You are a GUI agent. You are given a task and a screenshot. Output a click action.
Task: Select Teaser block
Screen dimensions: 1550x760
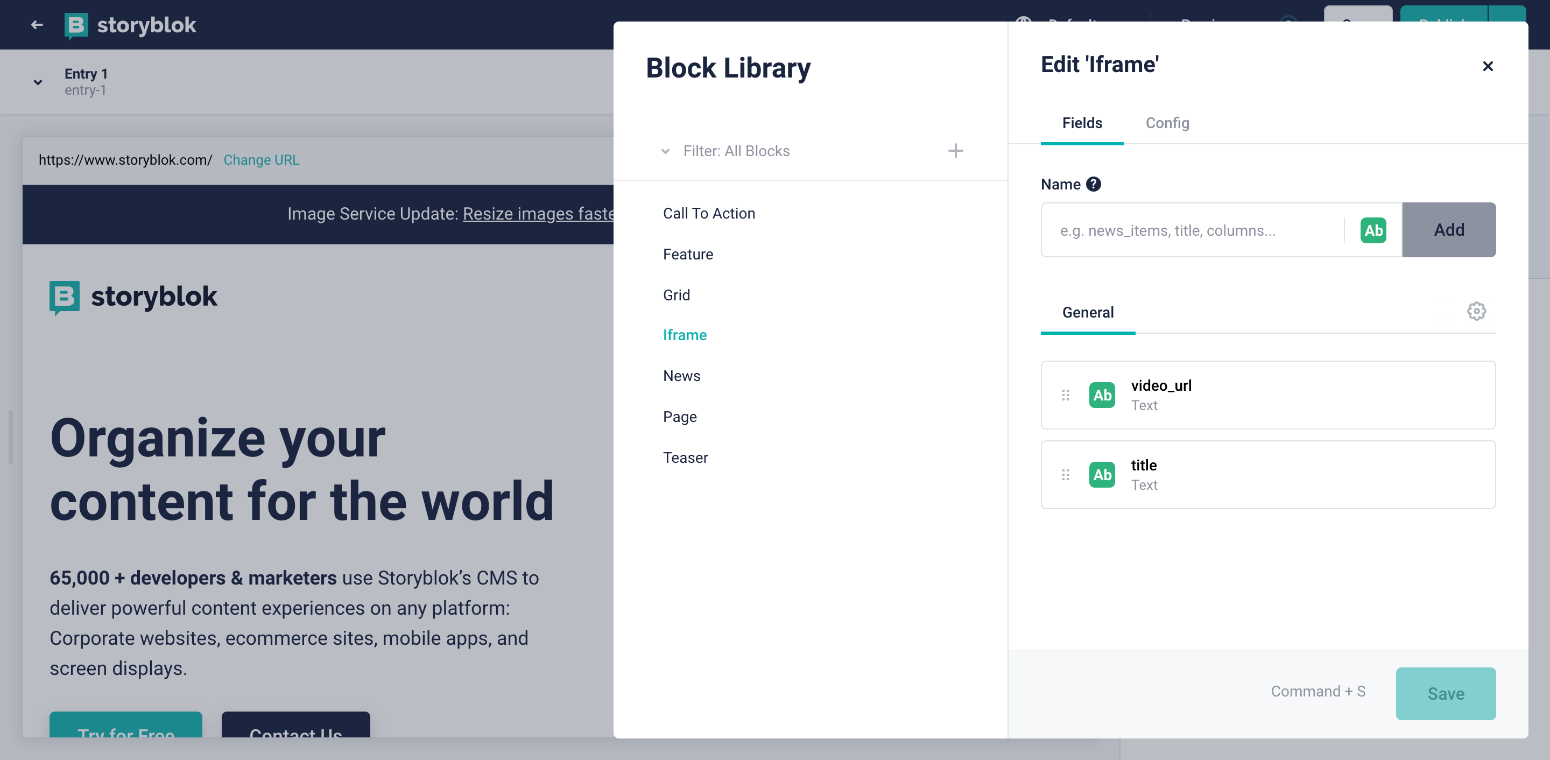685,458
